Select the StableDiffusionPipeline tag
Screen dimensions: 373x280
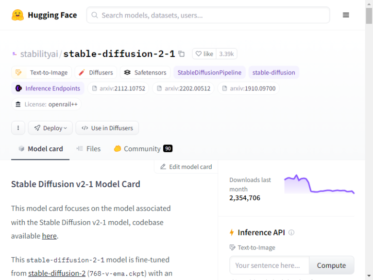click(209, 72)
